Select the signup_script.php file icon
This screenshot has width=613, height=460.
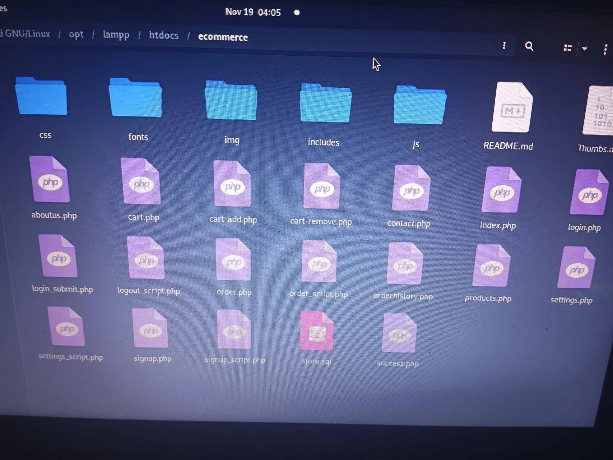pyautogui.click(x=234, y=330)
